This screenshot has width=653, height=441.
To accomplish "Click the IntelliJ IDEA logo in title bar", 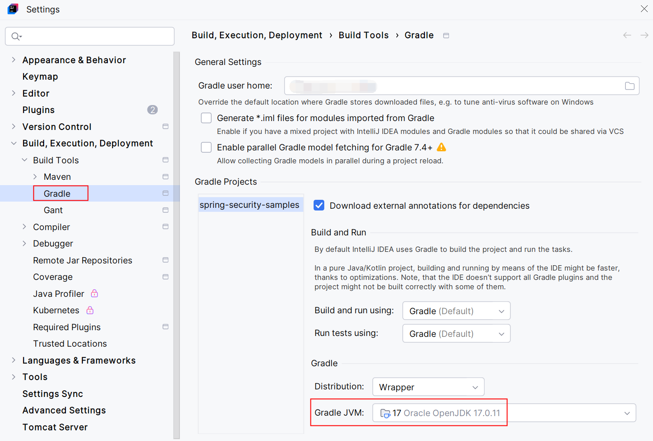I will [x=13, y=9].
